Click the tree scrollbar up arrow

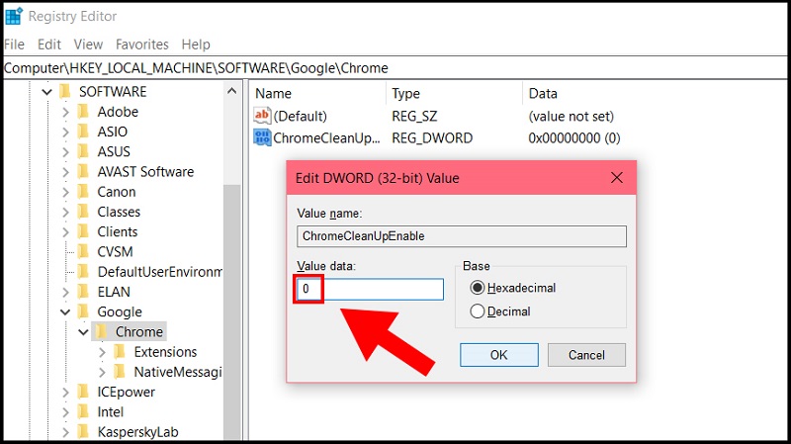(231, 91)
